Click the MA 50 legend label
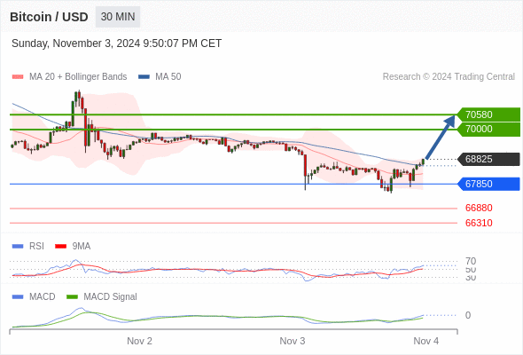 168,77
